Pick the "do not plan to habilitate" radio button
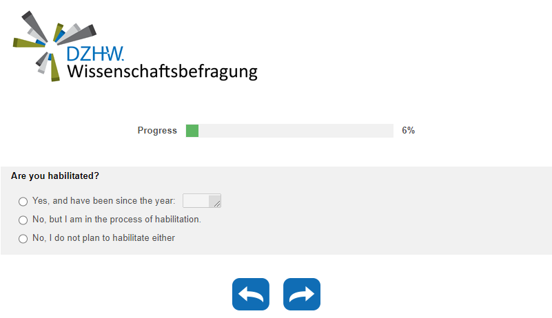This screenshot has height=318, width=552. pos(23,239)
